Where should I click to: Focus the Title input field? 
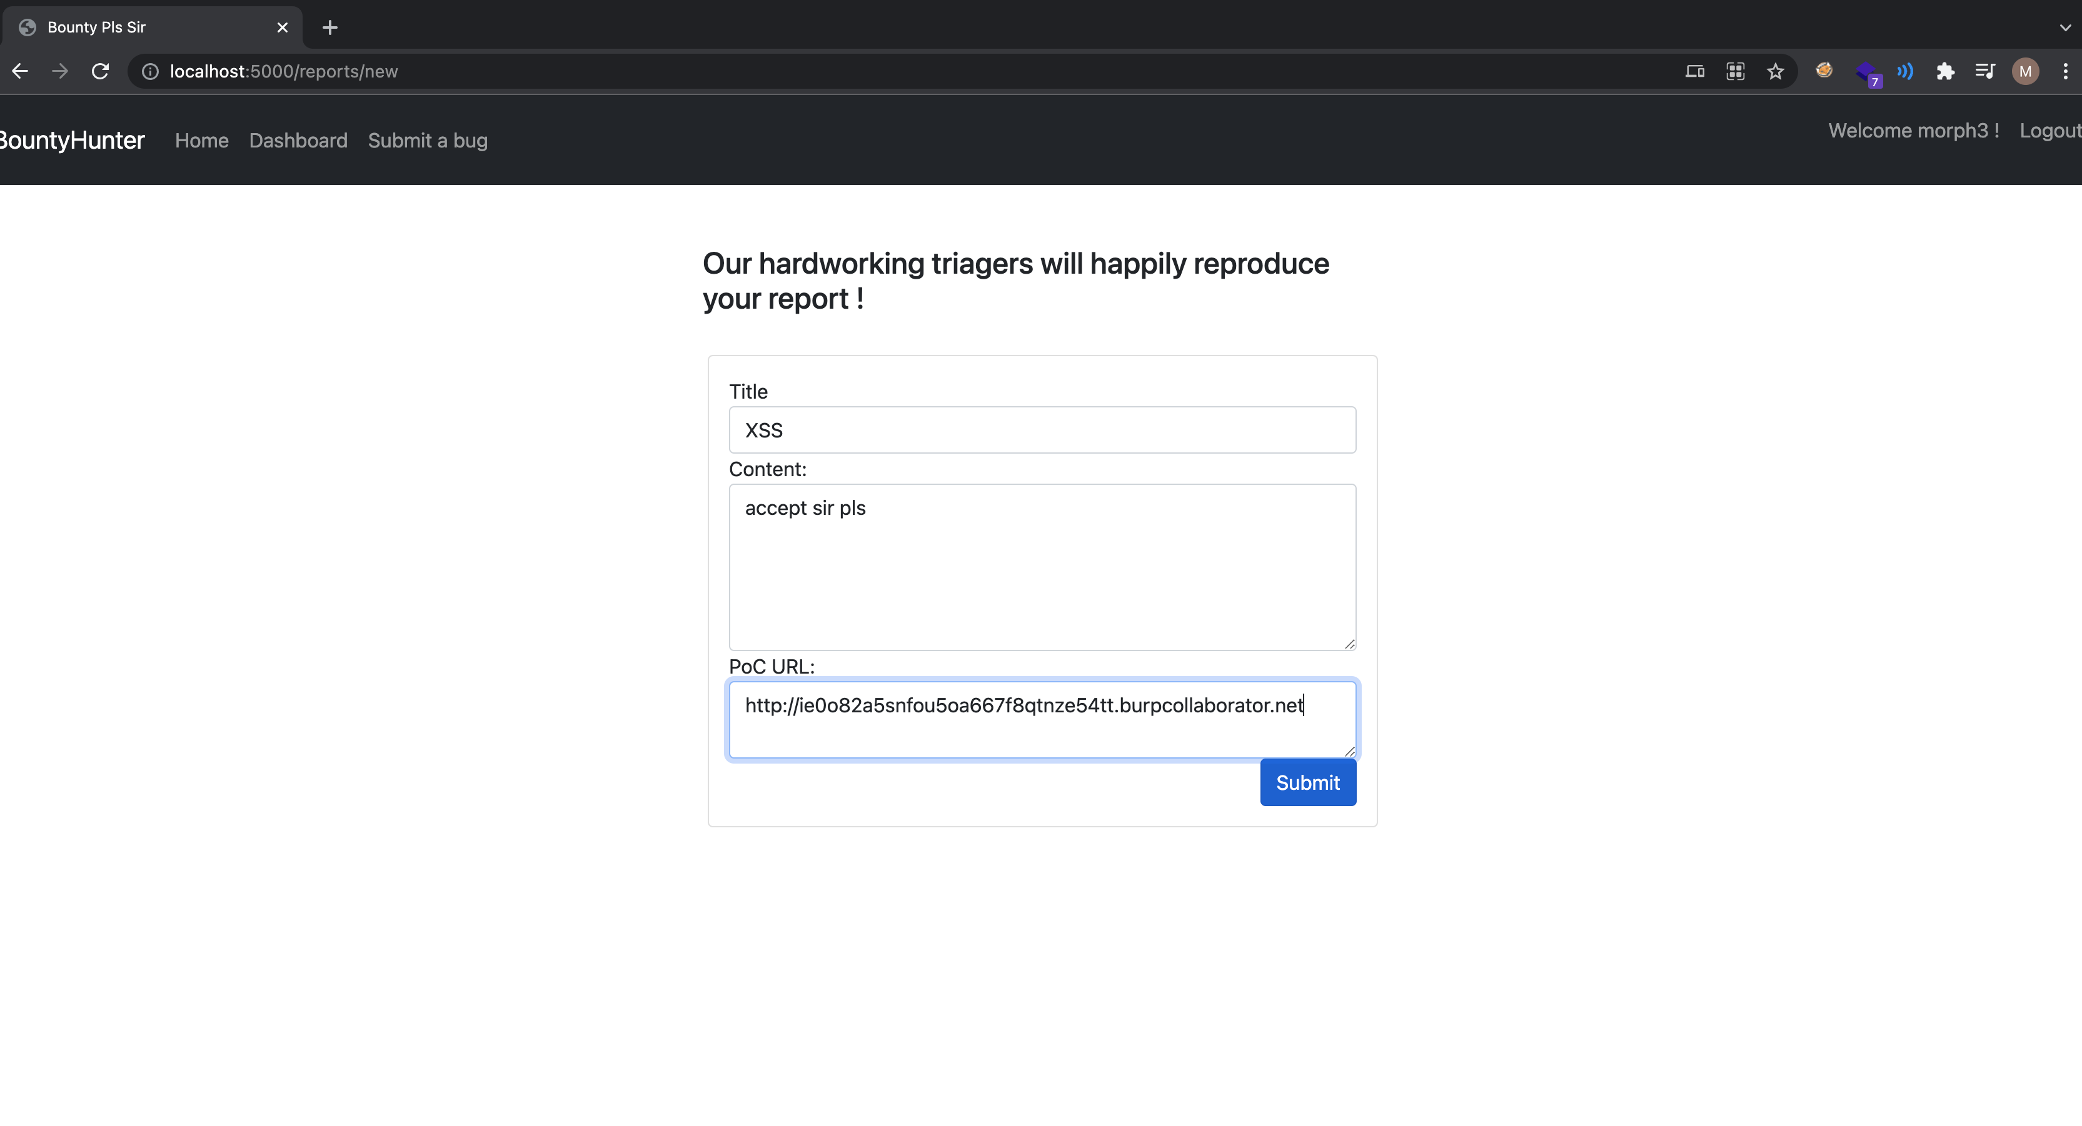[x=1042, y=430]
